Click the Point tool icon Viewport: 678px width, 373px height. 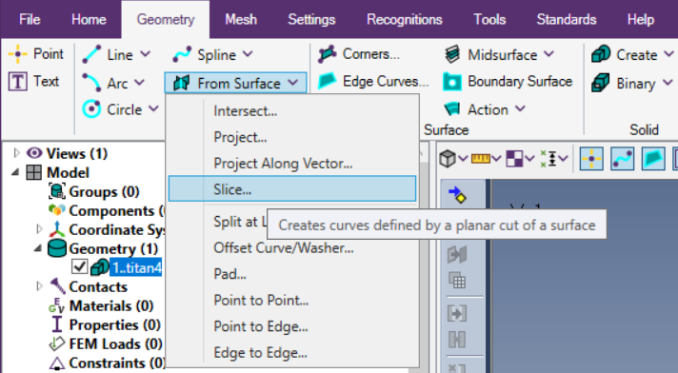[x=18, y=54]
